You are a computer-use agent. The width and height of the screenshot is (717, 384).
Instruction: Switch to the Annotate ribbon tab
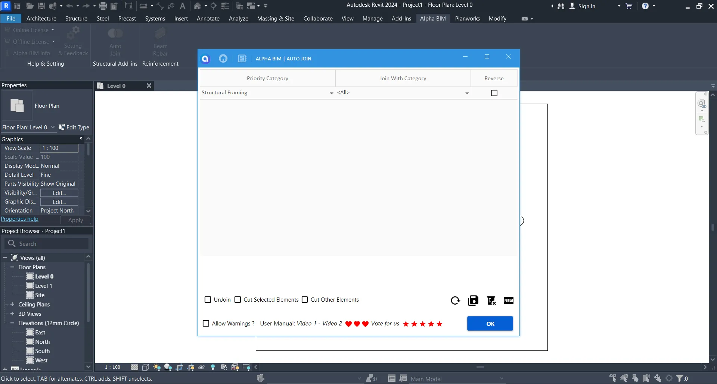(208, 18)
